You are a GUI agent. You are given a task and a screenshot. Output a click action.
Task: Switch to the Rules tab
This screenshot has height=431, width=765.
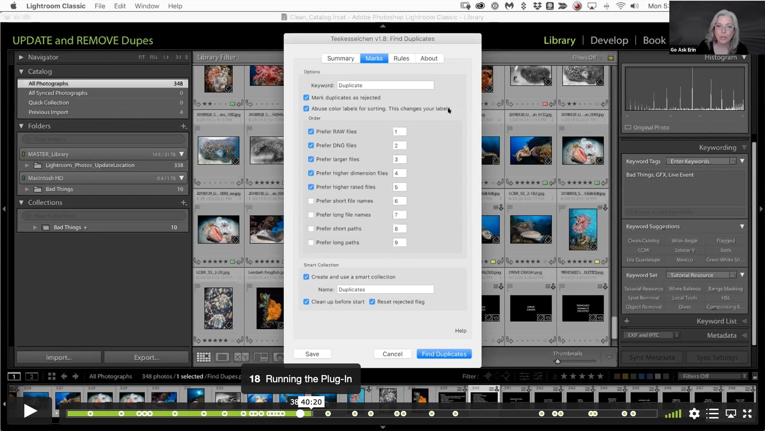pyautogui.click(x=401, y=58)
